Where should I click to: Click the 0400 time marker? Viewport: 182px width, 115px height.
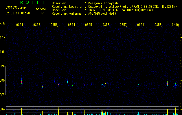click(x=175, y=25)
